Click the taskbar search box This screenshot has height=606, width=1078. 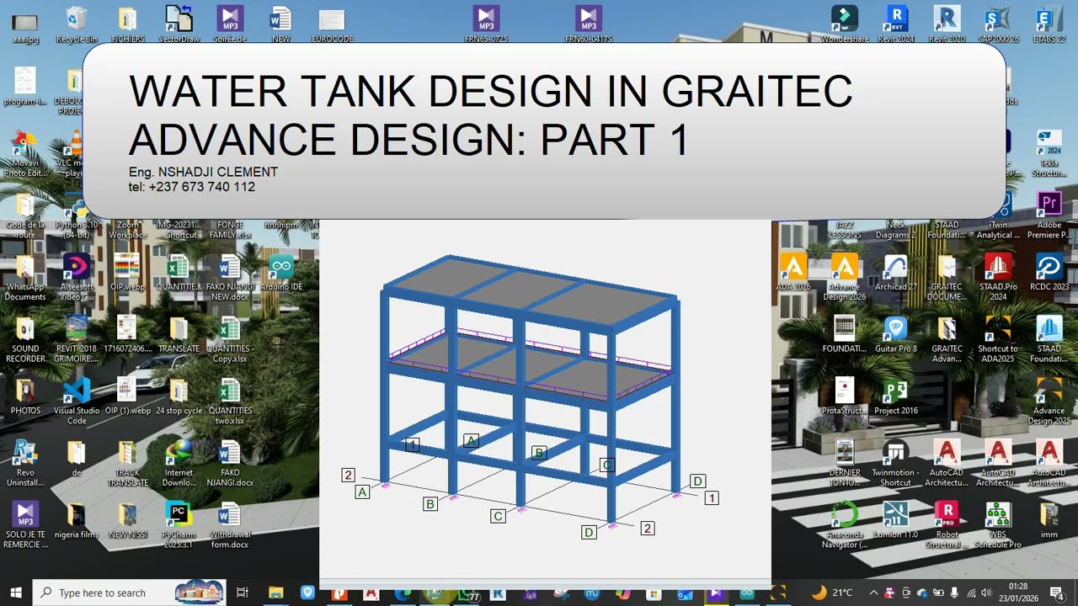[129, 593]
